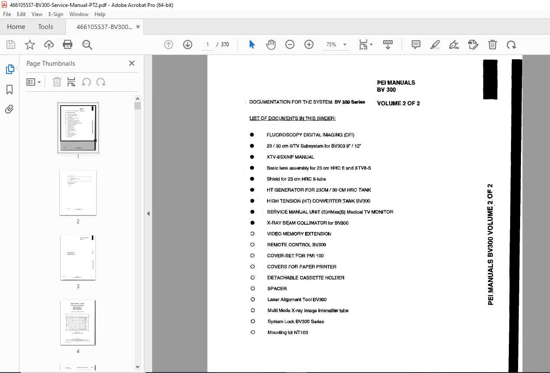550x373 pixels.
Task: Go to previous page arrow
Action: click(169, 45)
